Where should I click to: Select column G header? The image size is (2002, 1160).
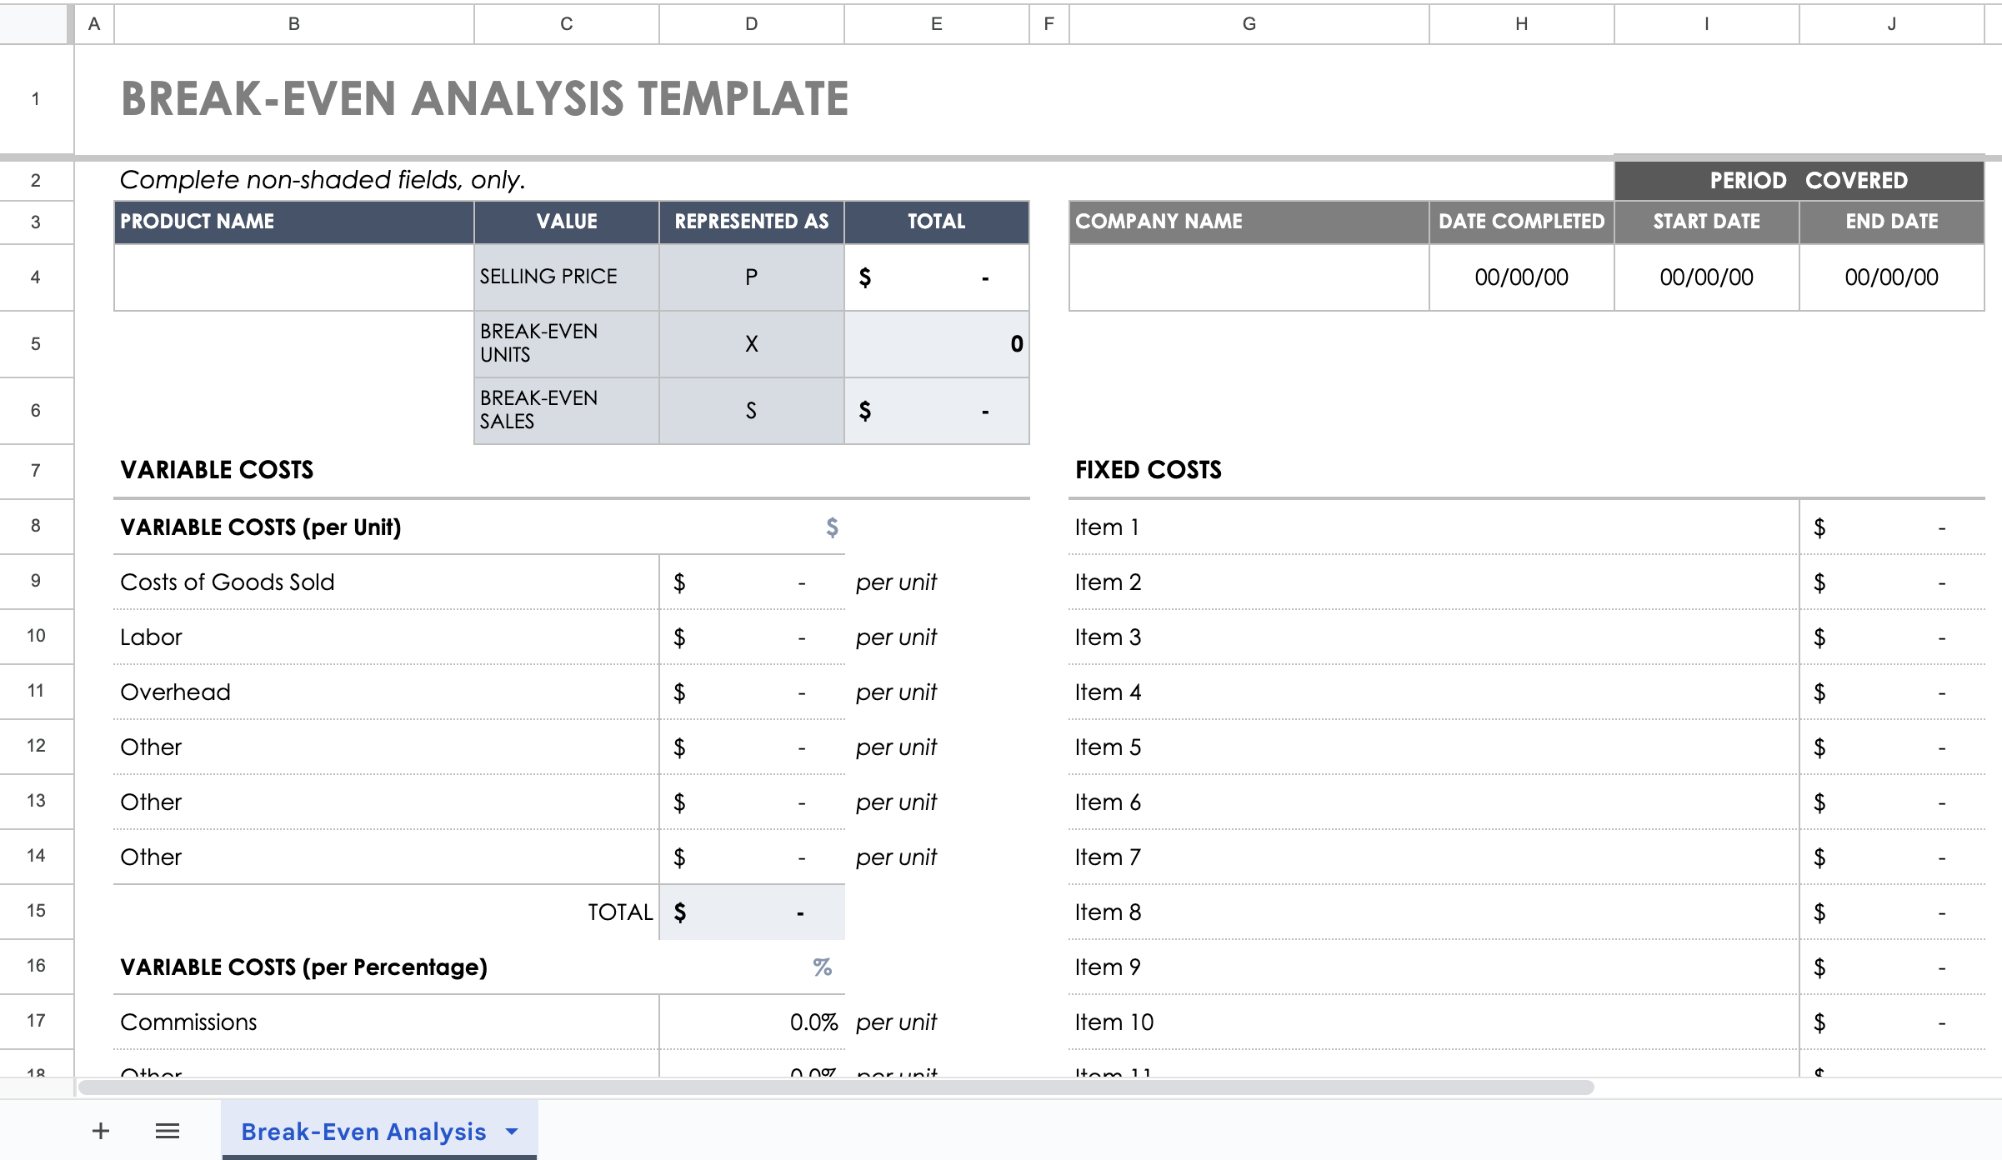pyautogui.click(x=1249, y=23)
